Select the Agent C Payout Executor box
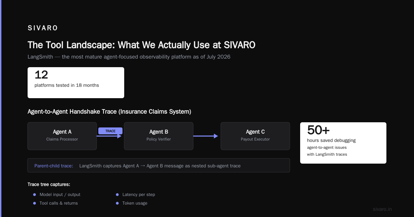This screenshot has width=414, height=217. (255, 136)
